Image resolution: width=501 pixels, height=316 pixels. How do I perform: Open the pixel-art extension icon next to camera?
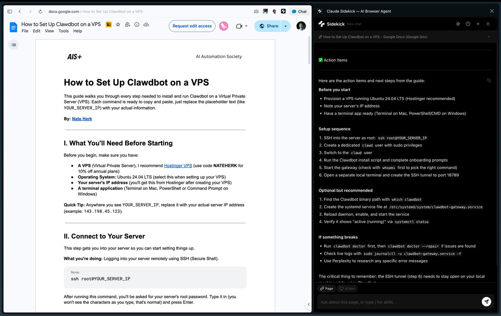click(265, 12)
